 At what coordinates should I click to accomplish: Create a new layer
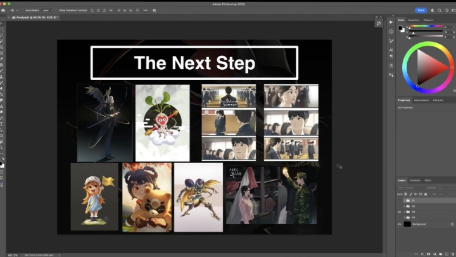click(x=447, y=254)
